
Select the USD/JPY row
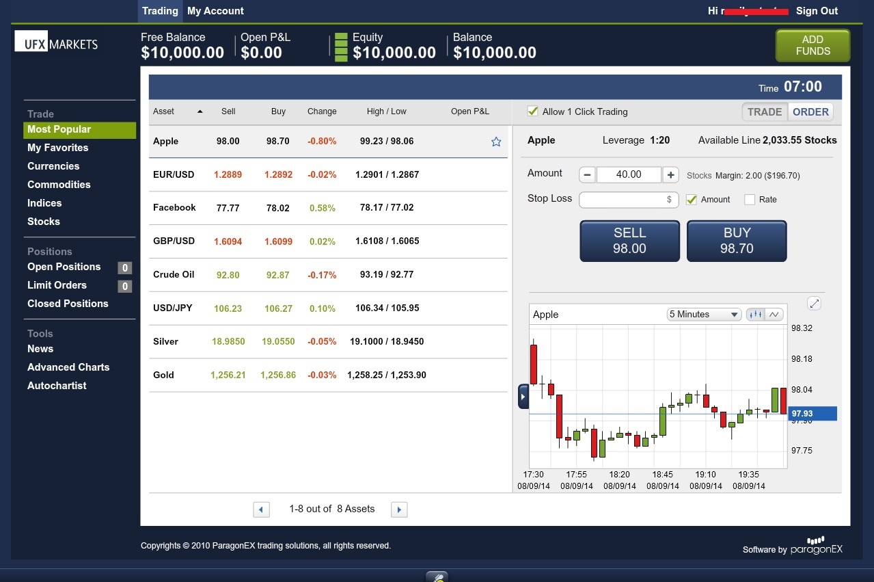point(328,308)
